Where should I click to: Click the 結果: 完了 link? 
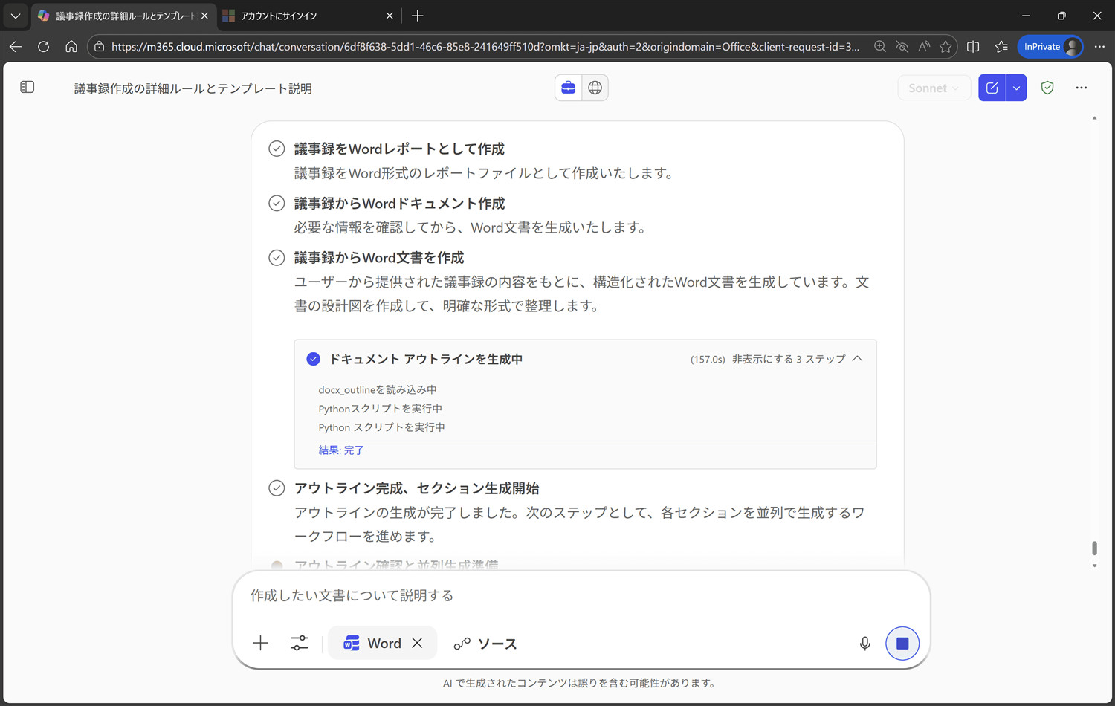click(340, 450)
